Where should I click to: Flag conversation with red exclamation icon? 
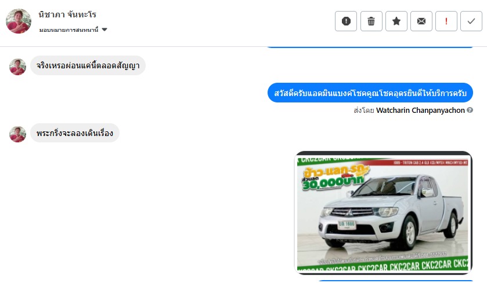[x=446, y=21]
